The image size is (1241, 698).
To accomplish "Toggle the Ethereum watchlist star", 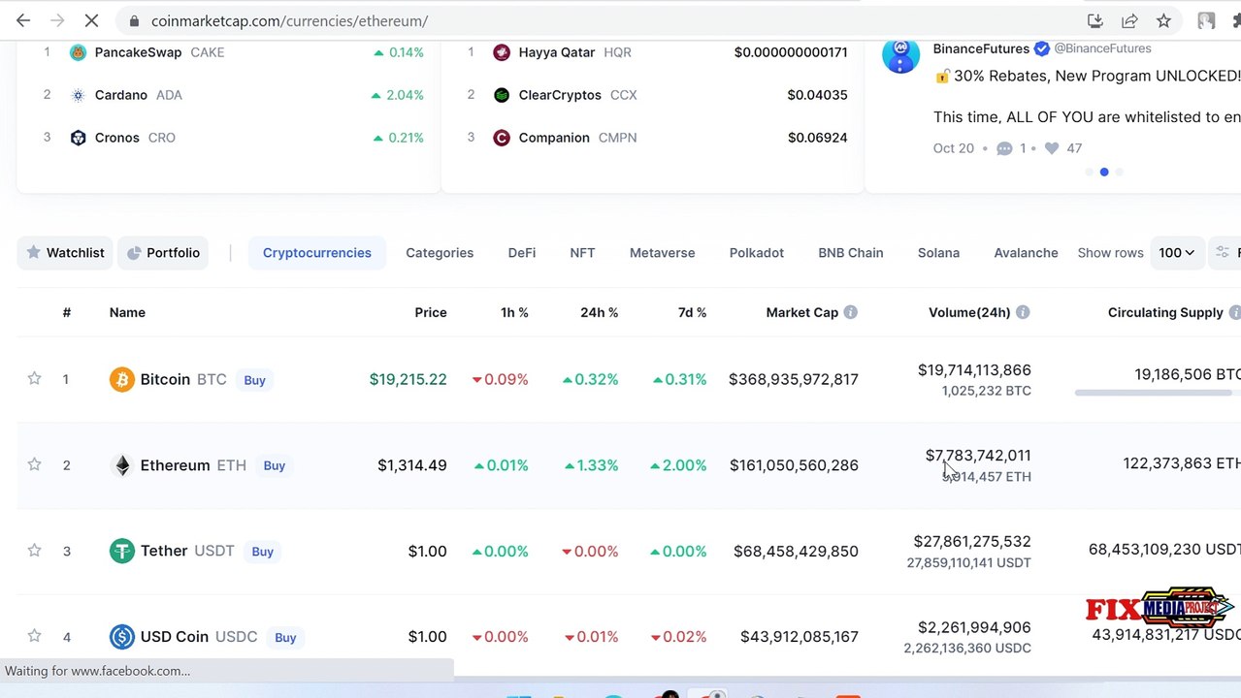I will pos(34,464).
